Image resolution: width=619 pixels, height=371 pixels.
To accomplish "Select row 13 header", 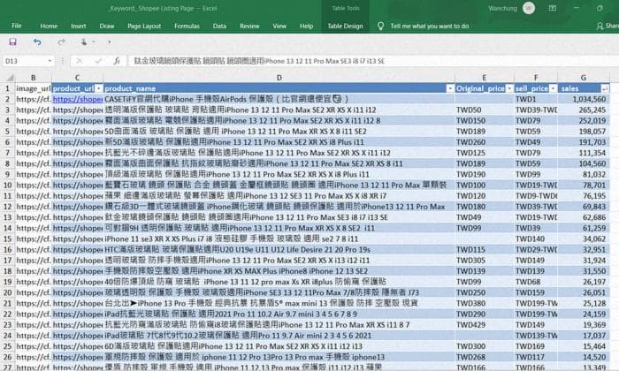I will 7,217.
